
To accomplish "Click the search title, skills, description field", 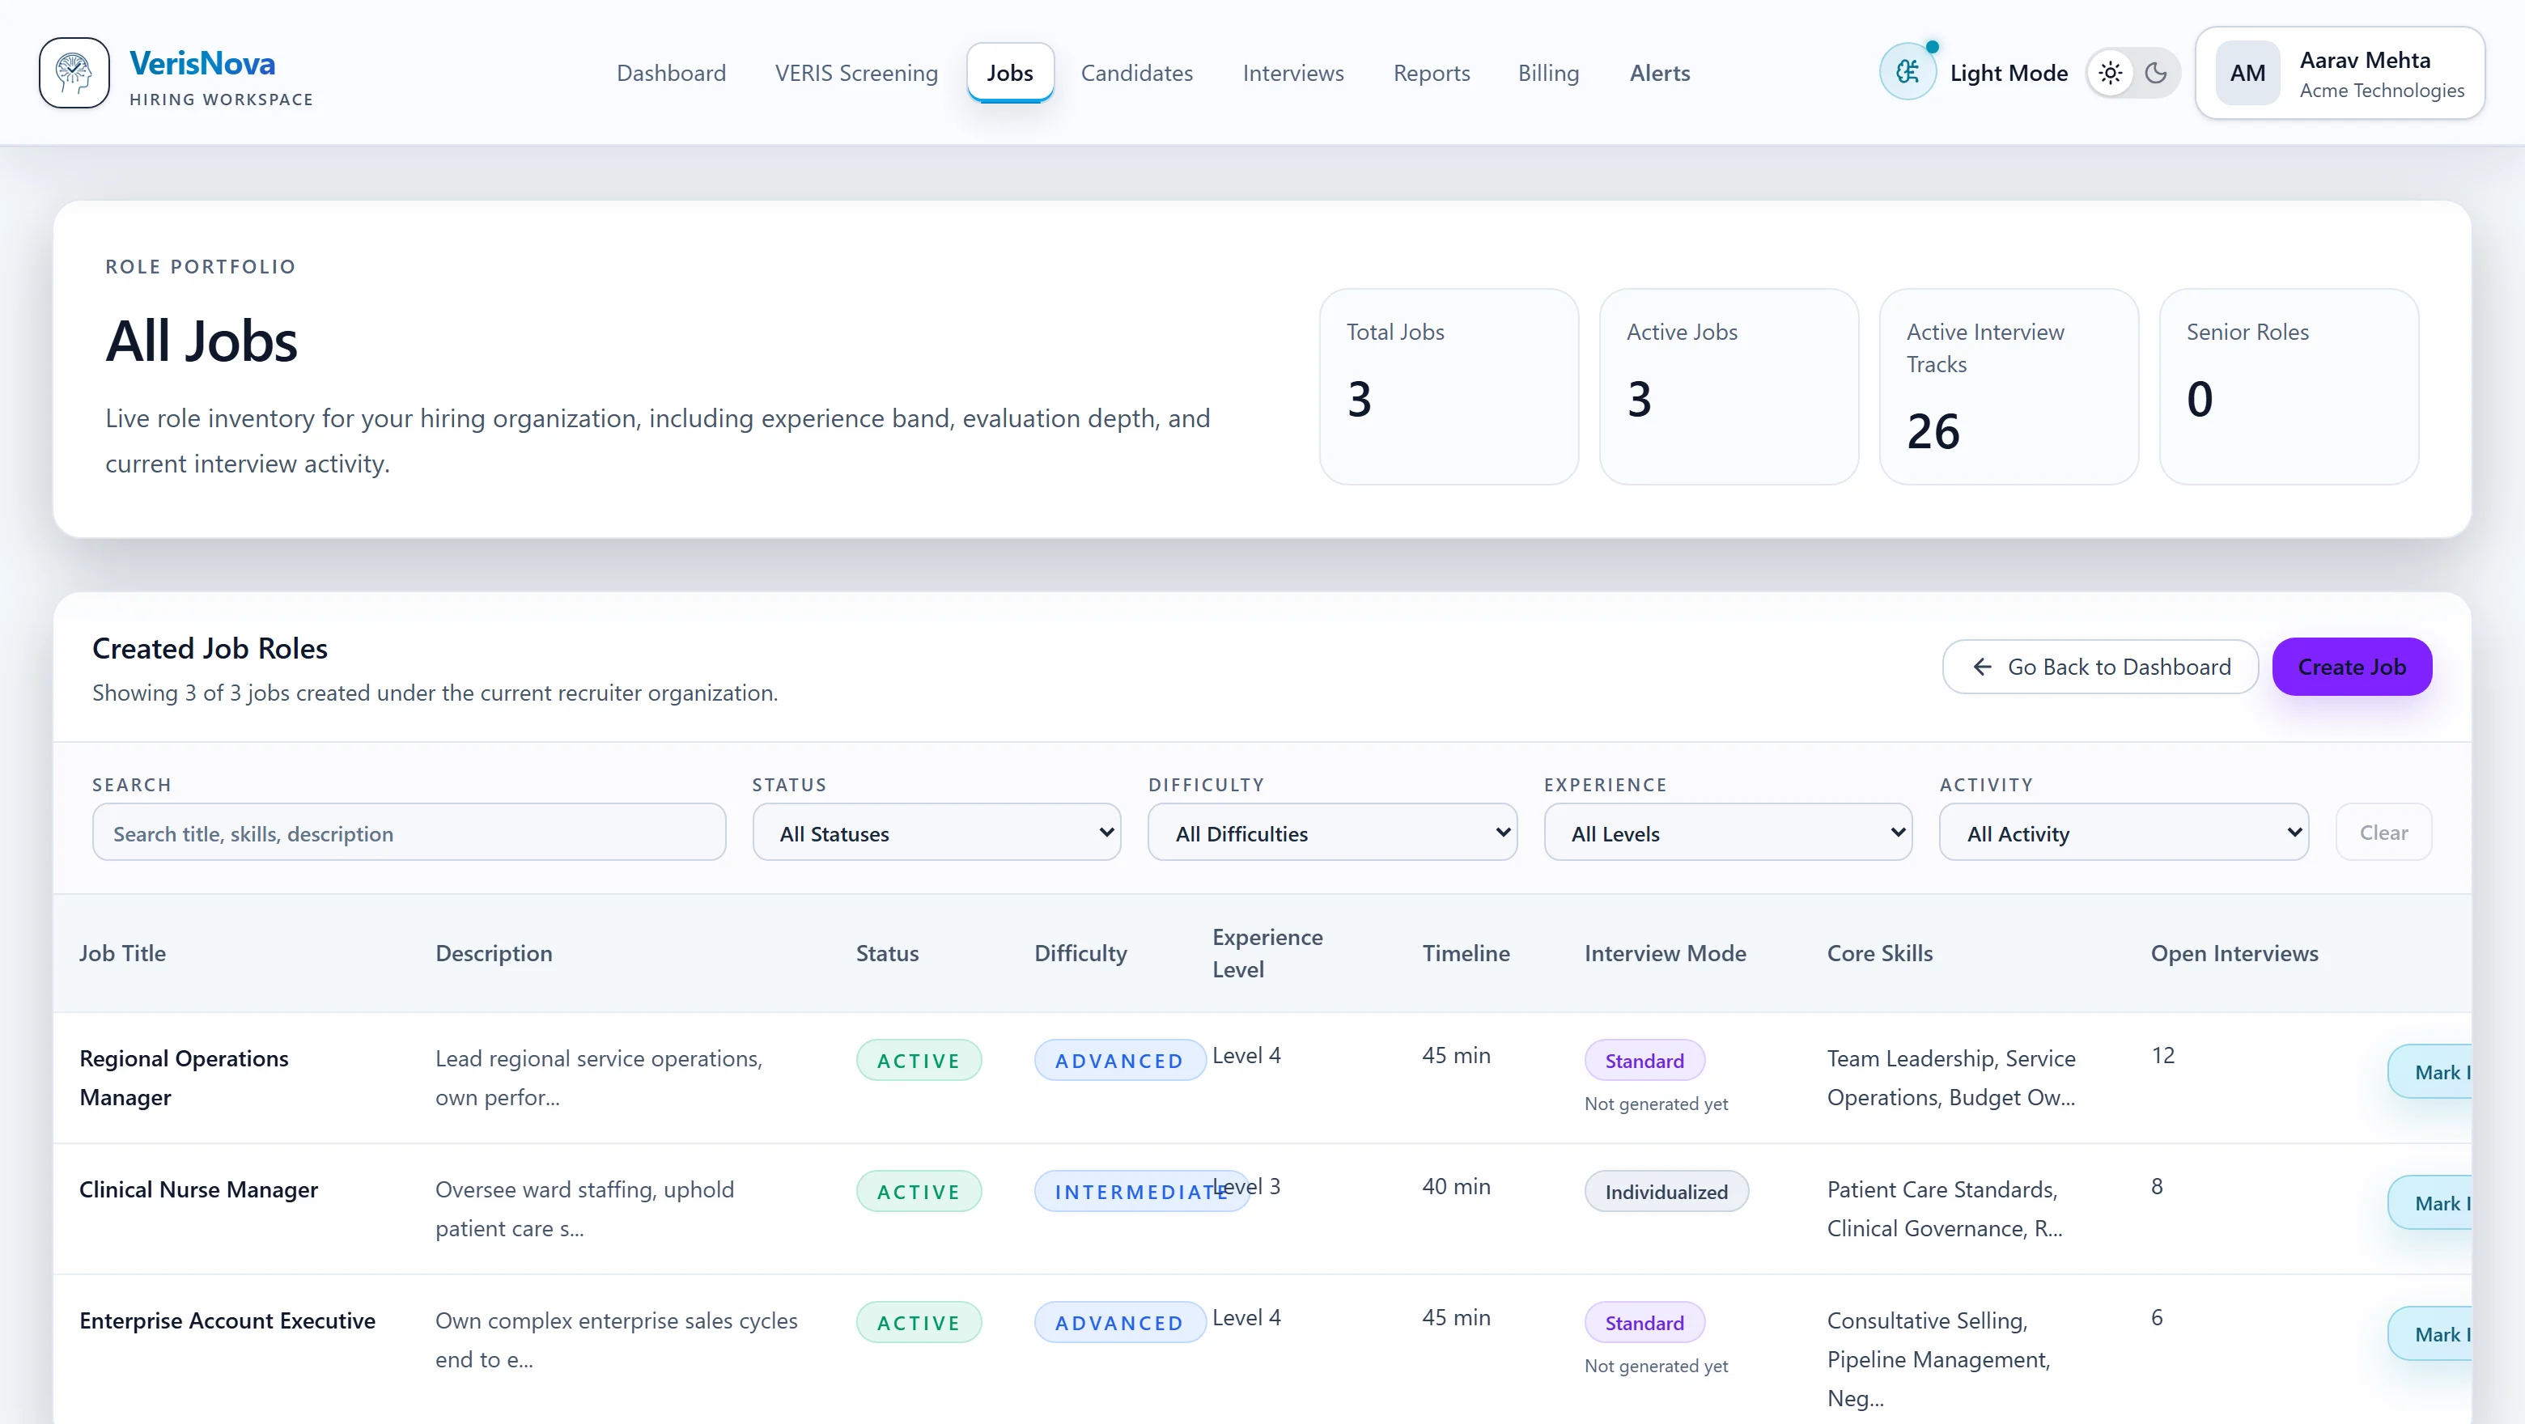I will [409, 832].
